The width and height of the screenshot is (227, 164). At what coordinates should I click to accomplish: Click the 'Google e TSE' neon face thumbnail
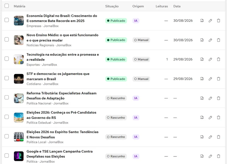[x=19, y=156]
